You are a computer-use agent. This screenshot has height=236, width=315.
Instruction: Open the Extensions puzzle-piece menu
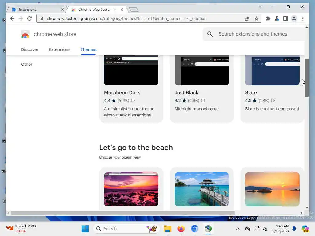click(268, 18)
